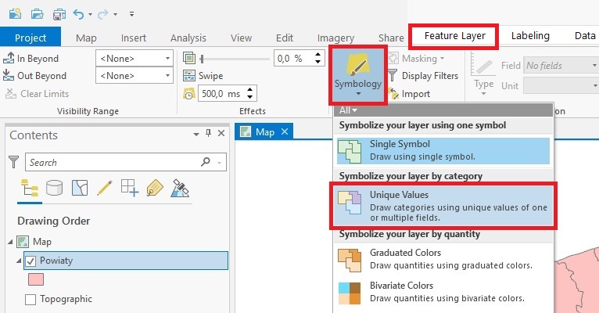Click the Display Filters button
Viewport: 599px width, 313px height.
tap(429, 76)
